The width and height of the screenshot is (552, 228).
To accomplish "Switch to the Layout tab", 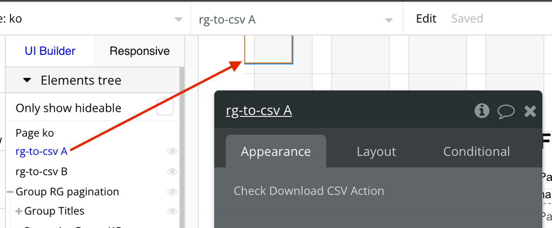I will (376, 152).
